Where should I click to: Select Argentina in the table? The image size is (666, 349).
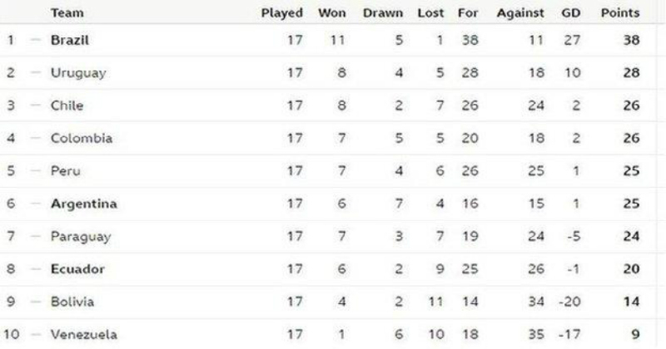pos(84,204)
